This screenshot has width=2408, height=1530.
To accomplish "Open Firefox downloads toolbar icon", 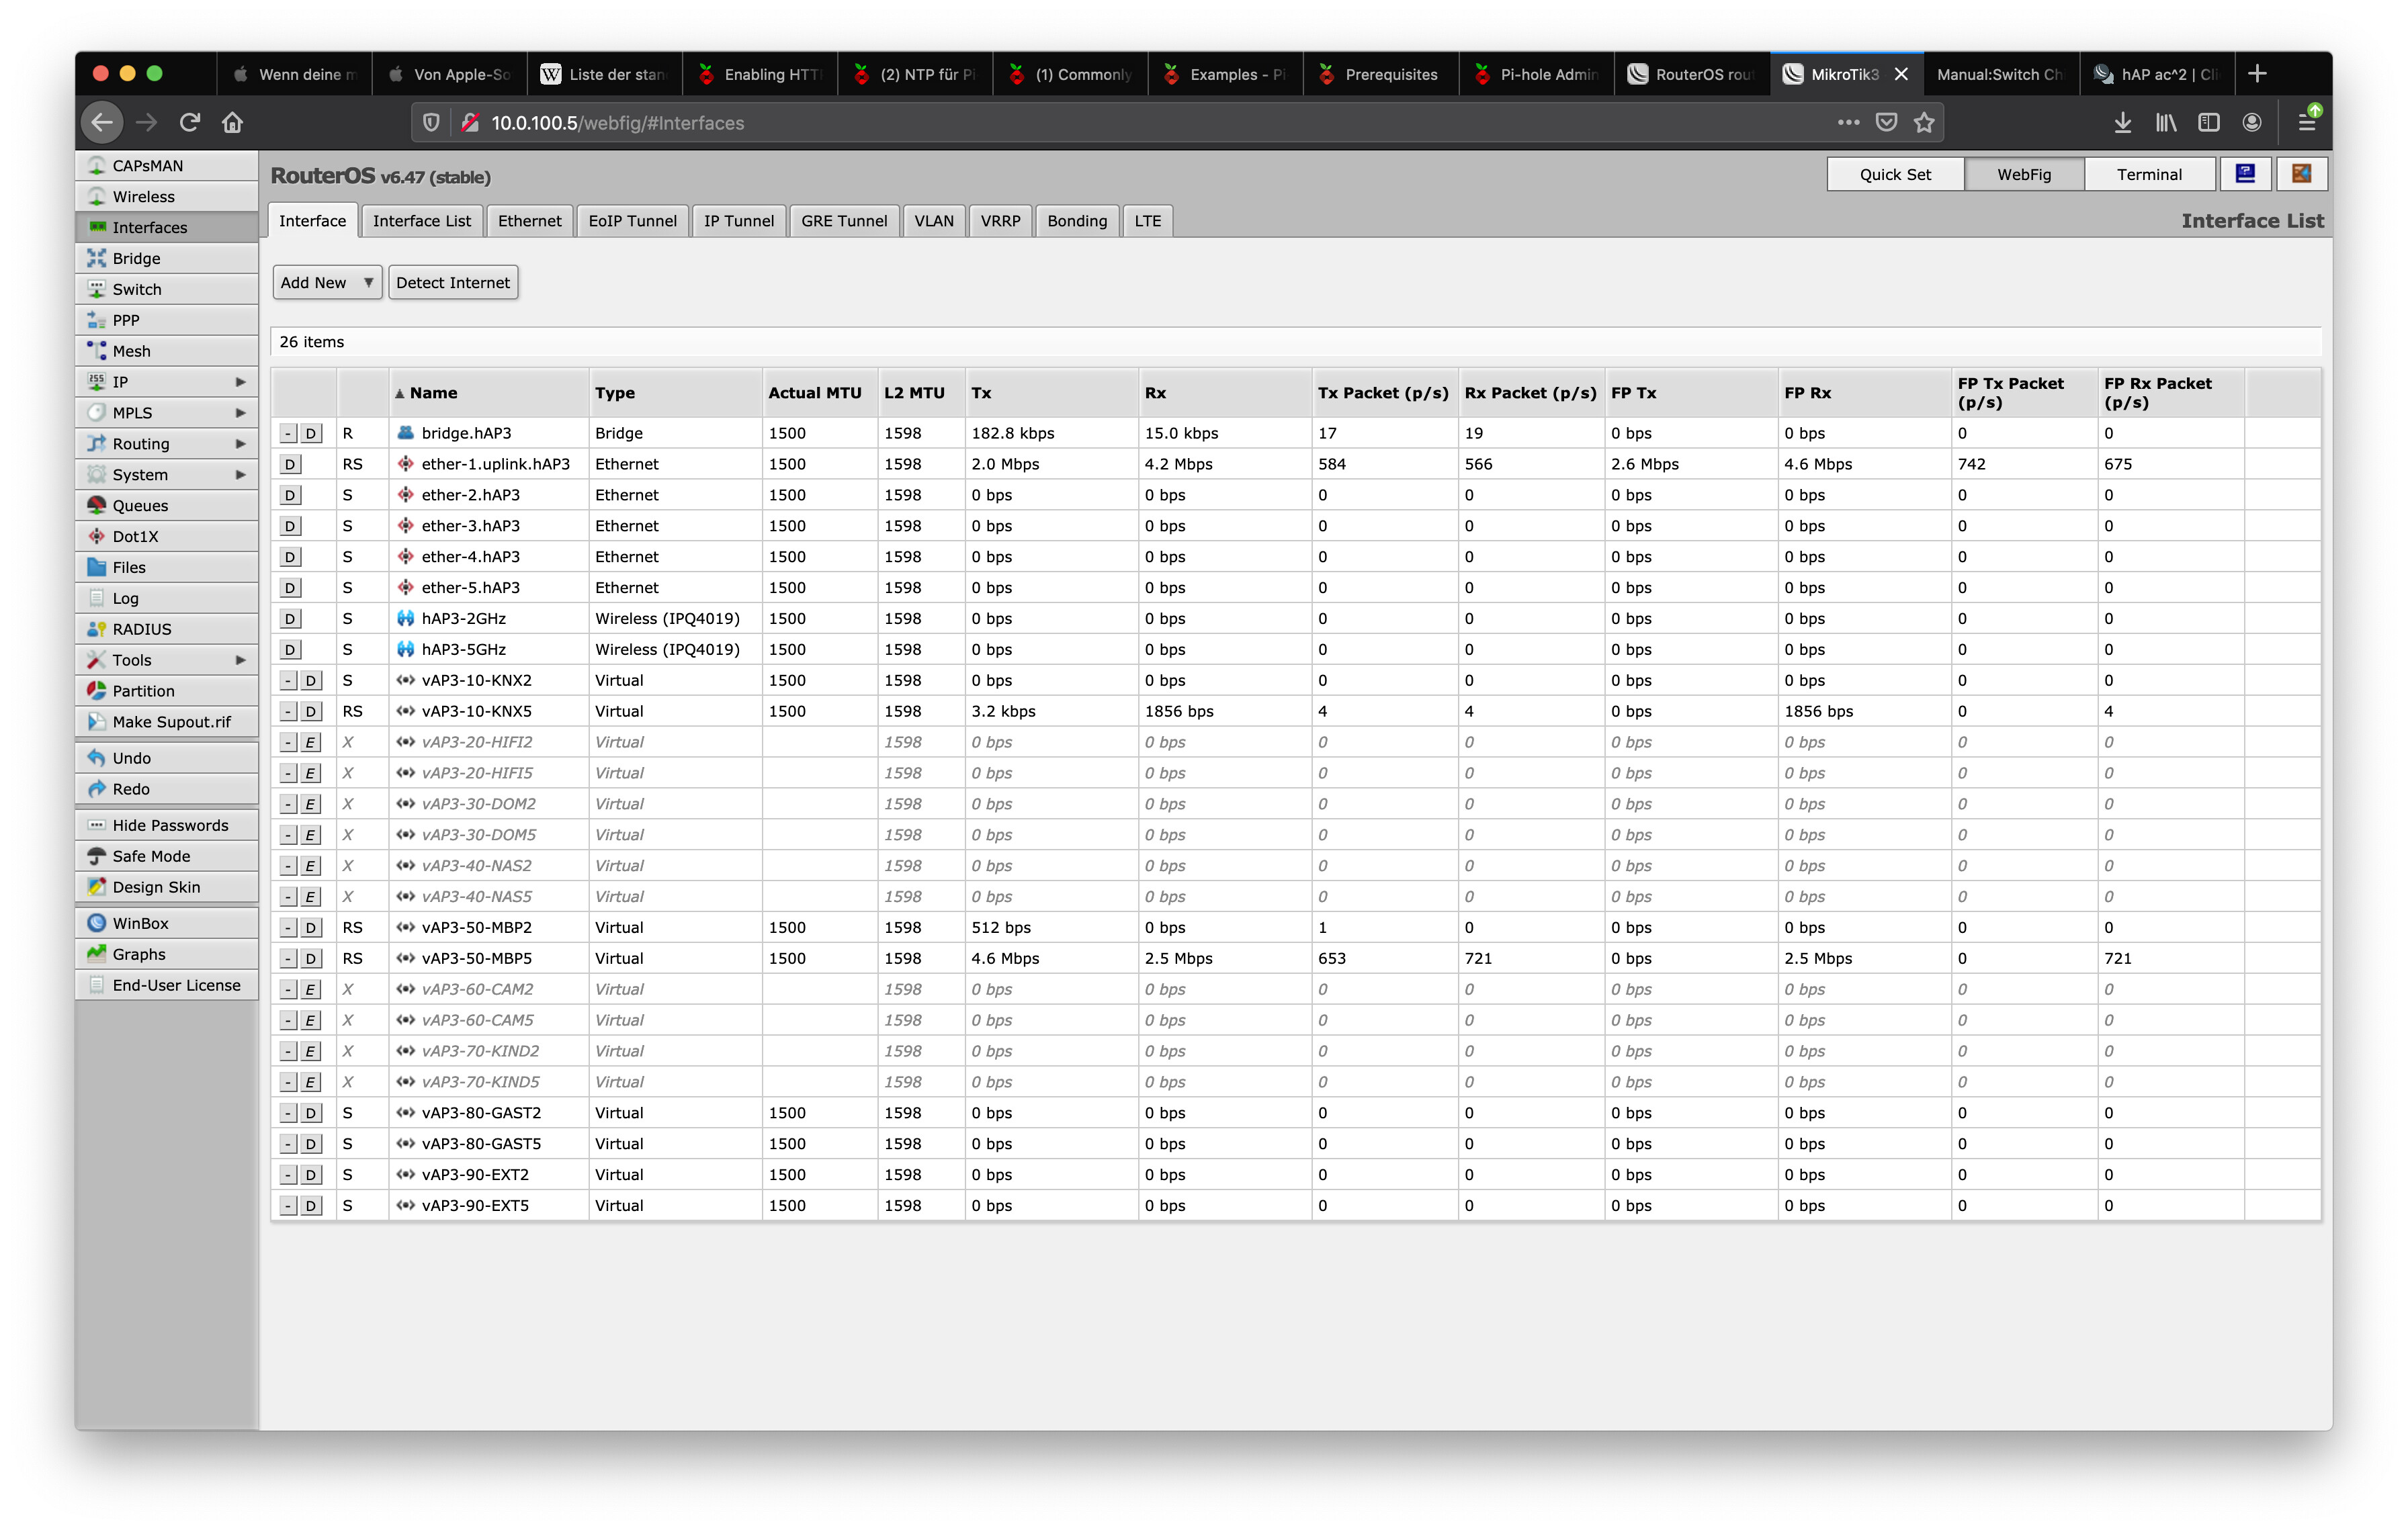I will pos(2122,123).
